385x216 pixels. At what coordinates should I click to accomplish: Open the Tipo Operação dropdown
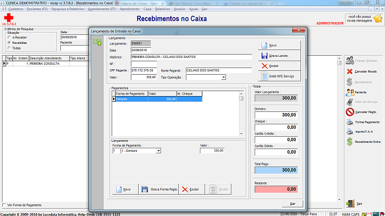[223, 78]
